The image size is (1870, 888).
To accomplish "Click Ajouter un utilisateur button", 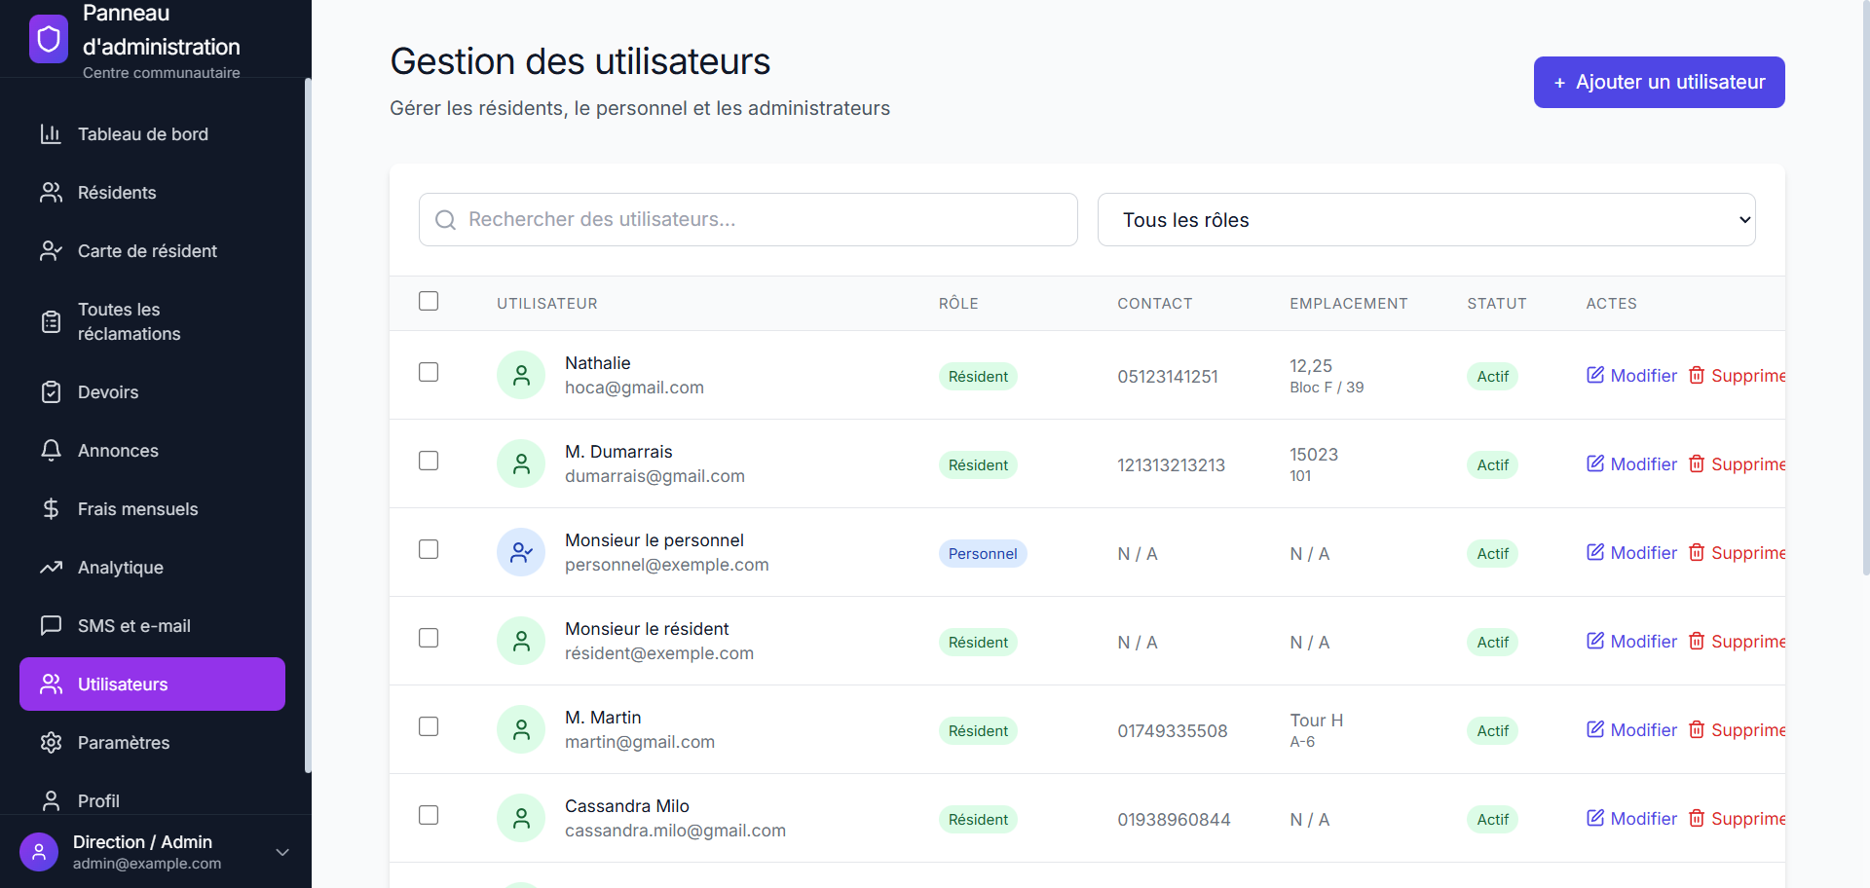I will click(x=1658, y=82).
